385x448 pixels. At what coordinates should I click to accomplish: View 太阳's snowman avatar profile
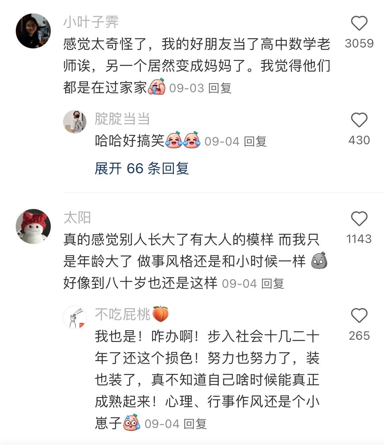click(x=33, y=226)
